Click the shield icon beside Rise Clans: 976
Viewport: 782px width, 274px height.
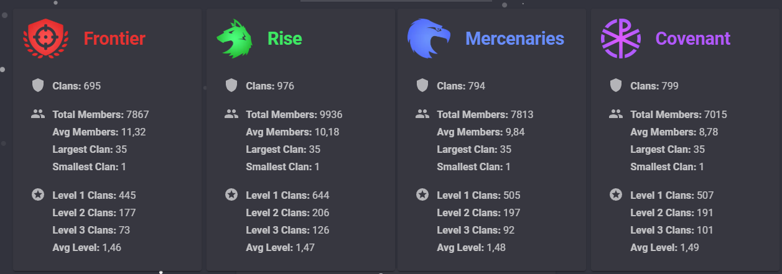pos(231,86)
